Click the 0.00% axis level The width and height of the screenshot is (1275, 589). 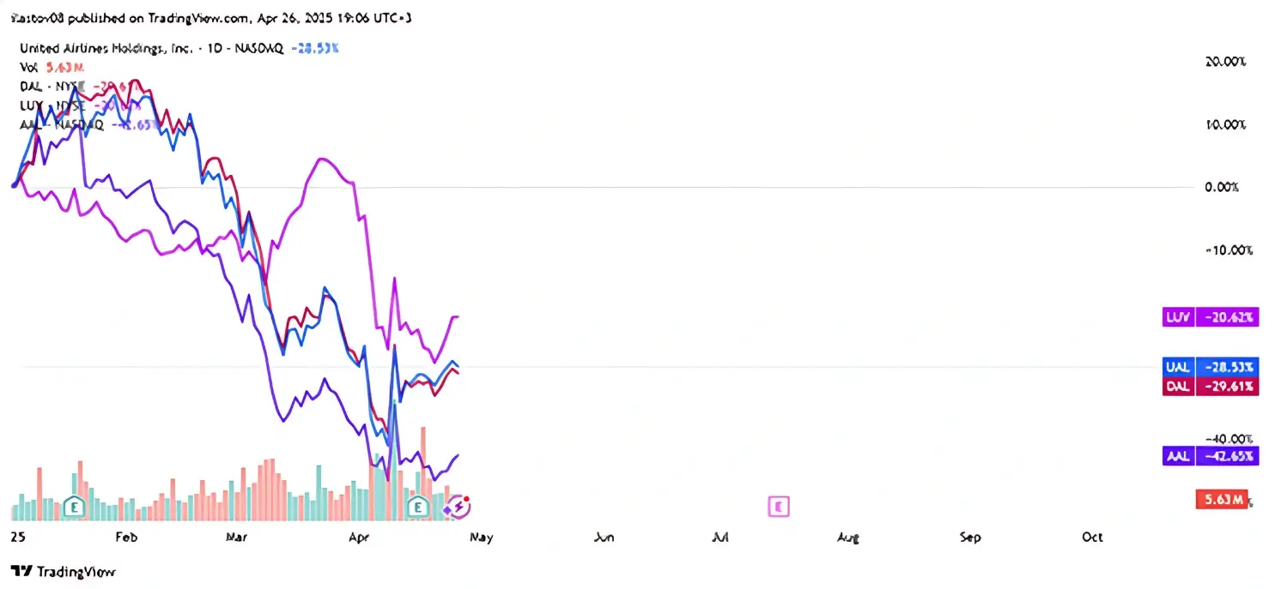(x=1221, y=187)
